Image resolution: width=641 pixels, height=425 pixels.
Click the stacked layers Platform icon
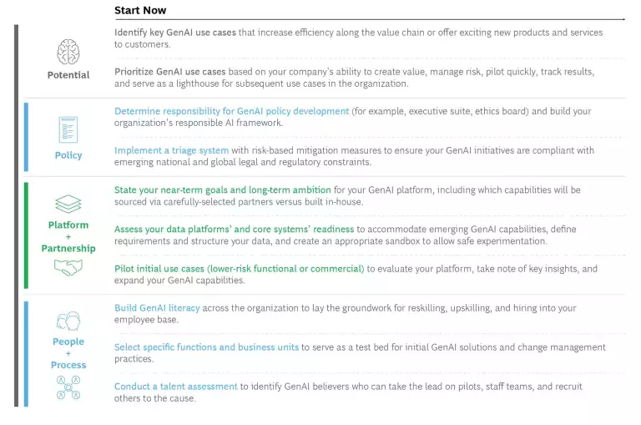tap(68, 204)
